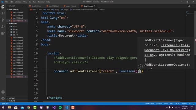Click CRLF end-of-line selector
The width and height of the screenshot is (196, 110).
[171, 104]
